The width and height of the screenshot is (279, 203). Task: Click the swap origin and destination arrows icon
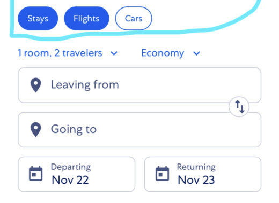[x=239, y=107]
